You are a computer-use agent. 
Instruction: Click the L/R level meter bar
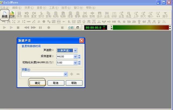[x=141, y=28]
